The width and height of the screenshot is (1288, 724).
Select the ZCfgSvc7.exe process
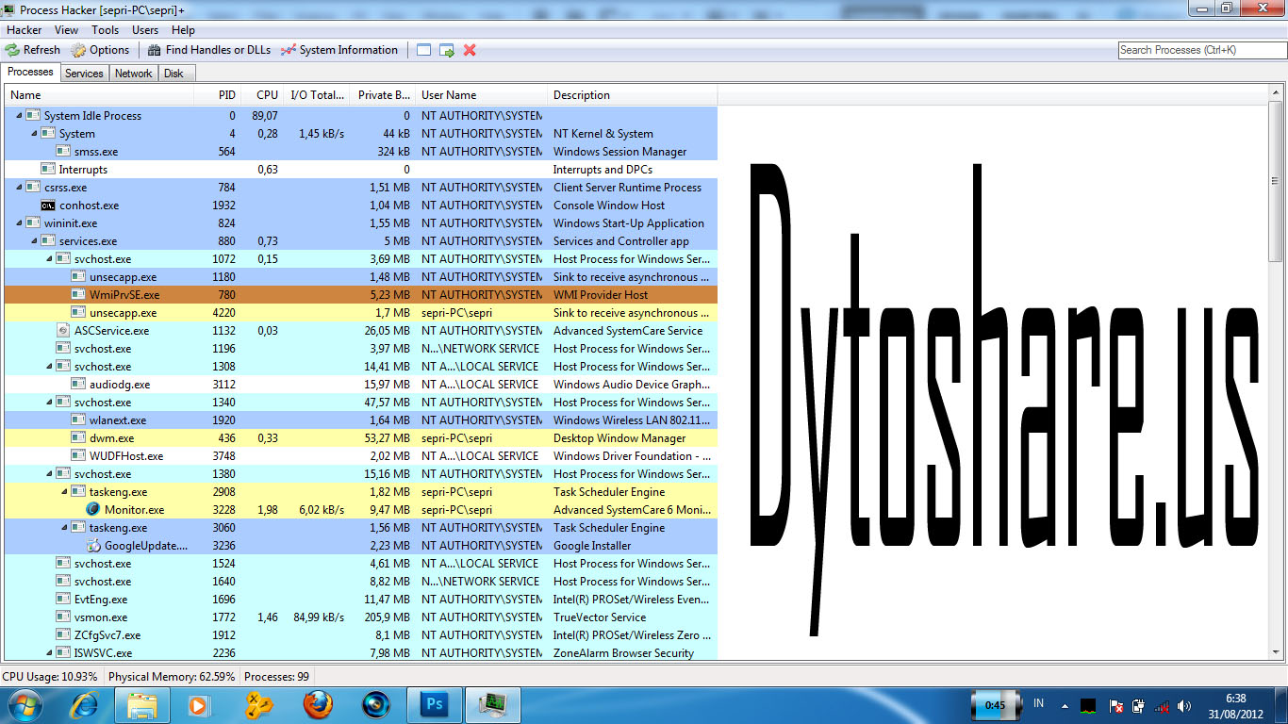(361, 635)
